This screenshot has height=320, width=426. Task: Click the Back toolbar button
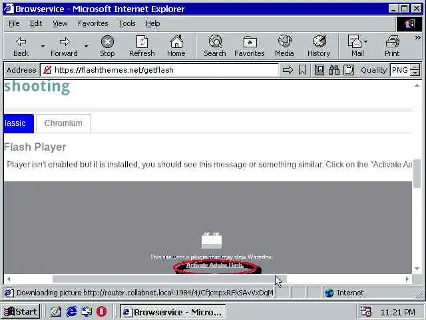[21, 46]
